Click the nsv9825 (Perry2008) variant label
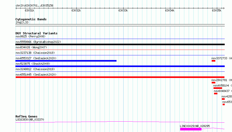 (x=30, y=36)
